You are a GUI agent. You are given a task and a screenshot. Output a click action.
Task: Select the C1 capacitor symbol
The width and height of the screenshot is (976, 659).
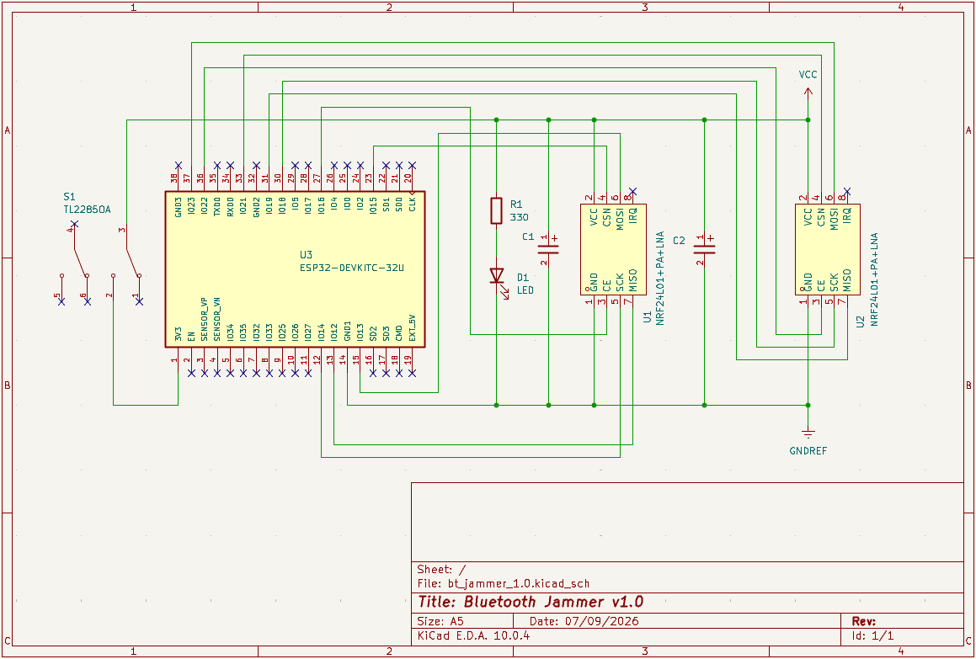click(x=548, y=249)
